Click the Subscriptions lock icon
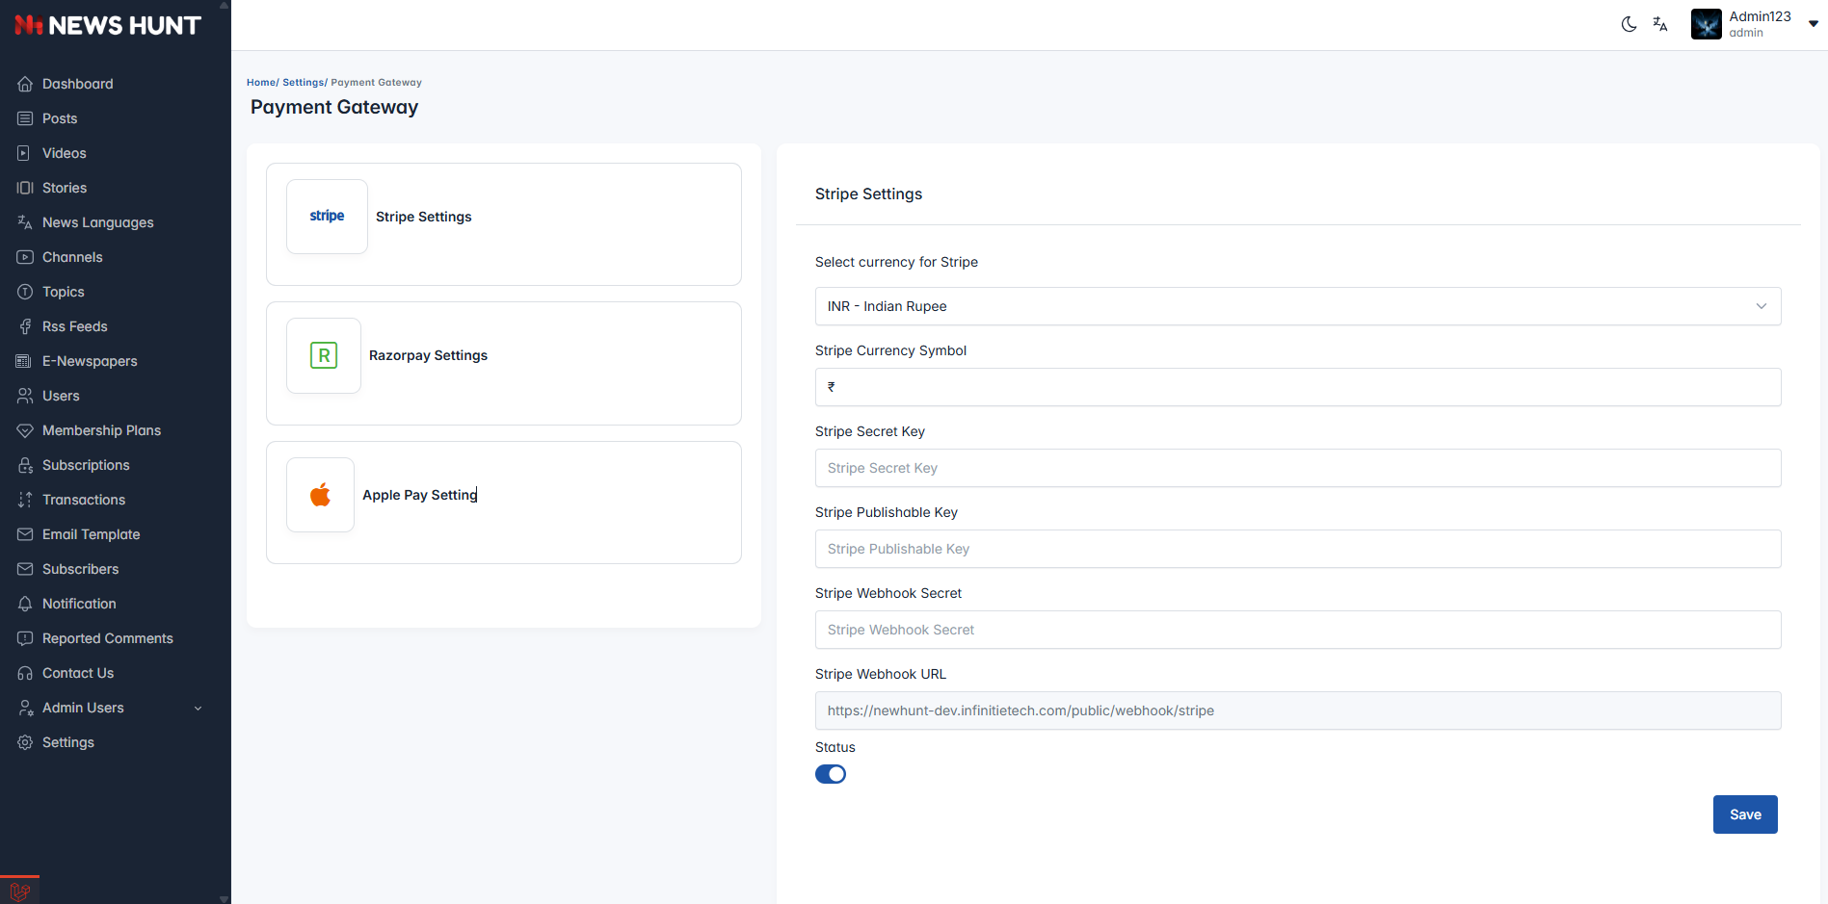1828x904 pixels. click(x=25, y=465)
